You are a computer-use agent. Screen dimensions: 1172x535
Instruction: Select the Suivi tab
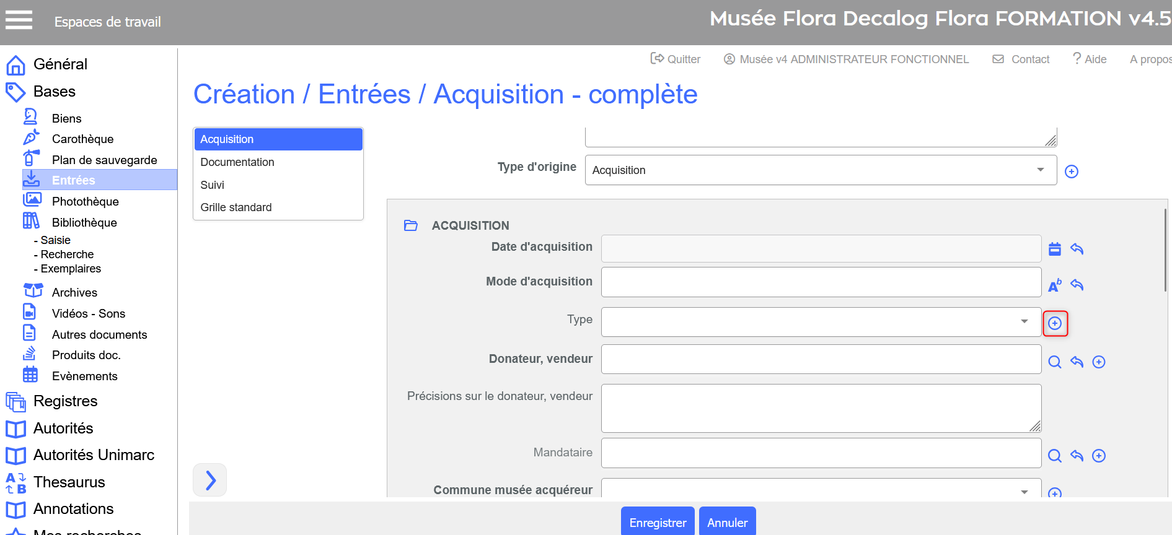tap(212, 185)
